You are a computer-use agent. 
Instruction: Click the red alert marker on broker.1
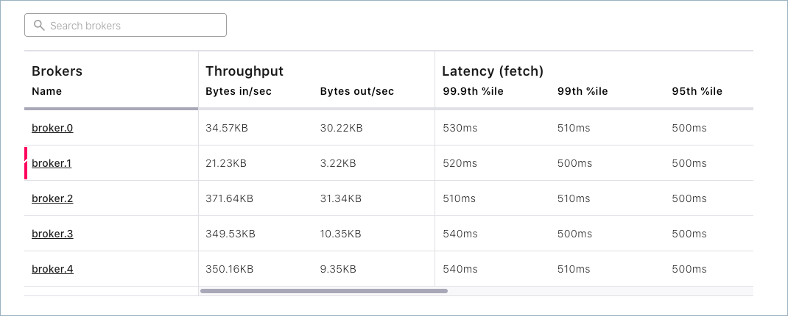[27, 163]
